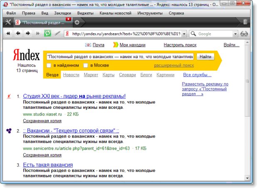Switch to Картинки search tab
Screen dimensions: 258x189
166,75
